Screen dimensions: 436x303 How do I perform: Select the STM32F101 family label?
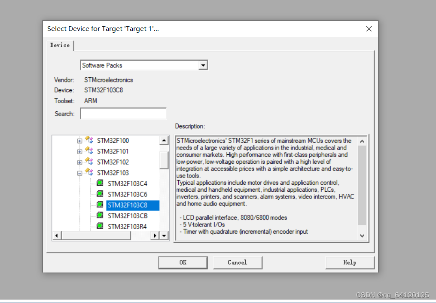(x=113, y=151)
